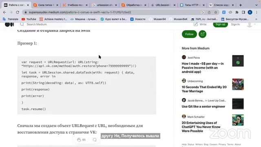
Task: Open the Chrome profile avatar
Action: (x=250, y=12)
